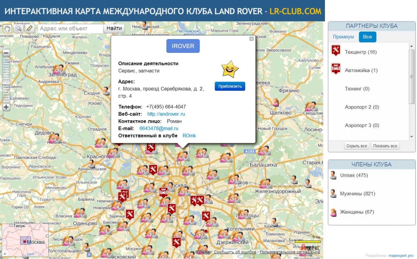This screenshot has width=417, height=259.
Task: Click the member cluster marker near Дедовск
Action: click(54, 138)
